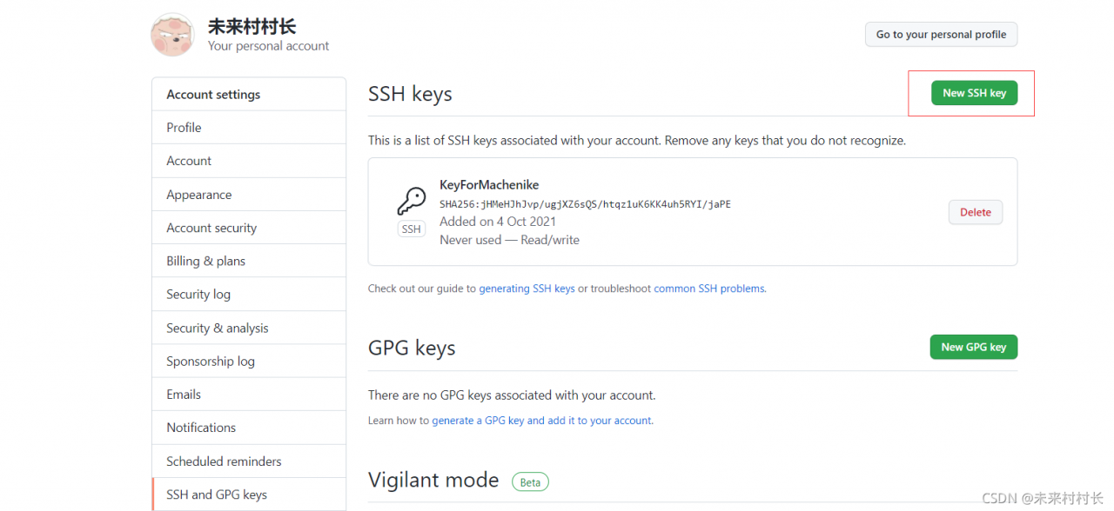
Task: Click the New SSH key button
Action: (974, 93)
